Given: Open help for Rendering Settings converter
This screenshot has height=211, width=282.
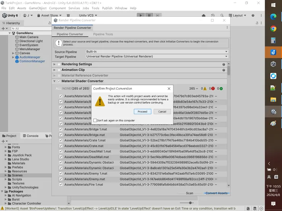Looking at the screenshot, I should pyautogui.click(x=224, y=64).
